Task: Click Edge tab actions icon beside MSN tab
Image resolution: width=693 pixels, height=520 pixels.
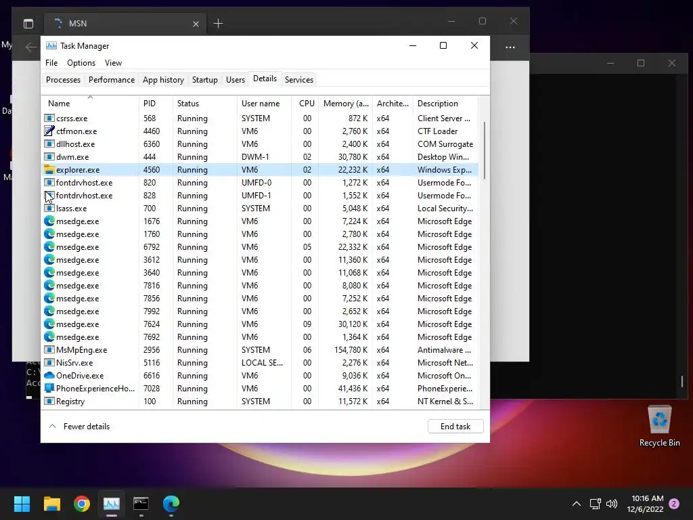Action: 28,24
